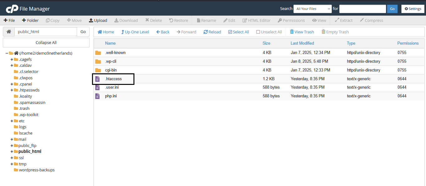The image size is (426, 186).
Task: Click the Back navigation button
Action: [x=163, y=32]
